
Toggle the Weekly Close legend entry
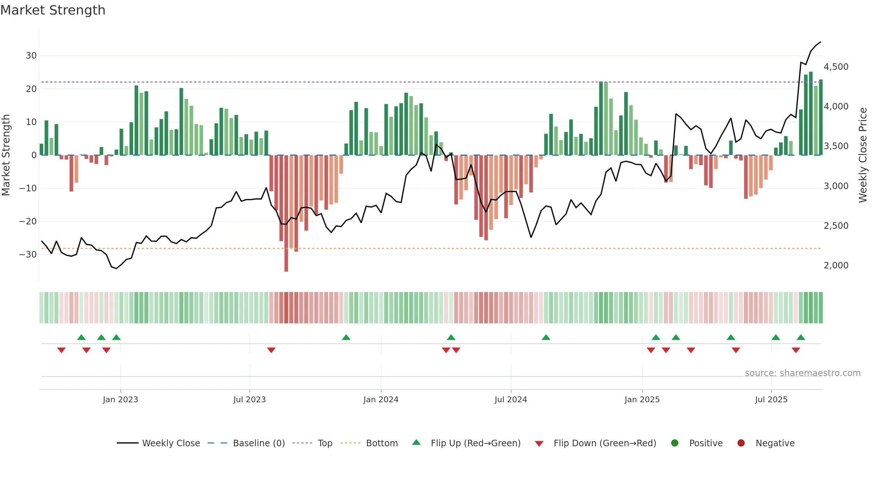(158, 443)
